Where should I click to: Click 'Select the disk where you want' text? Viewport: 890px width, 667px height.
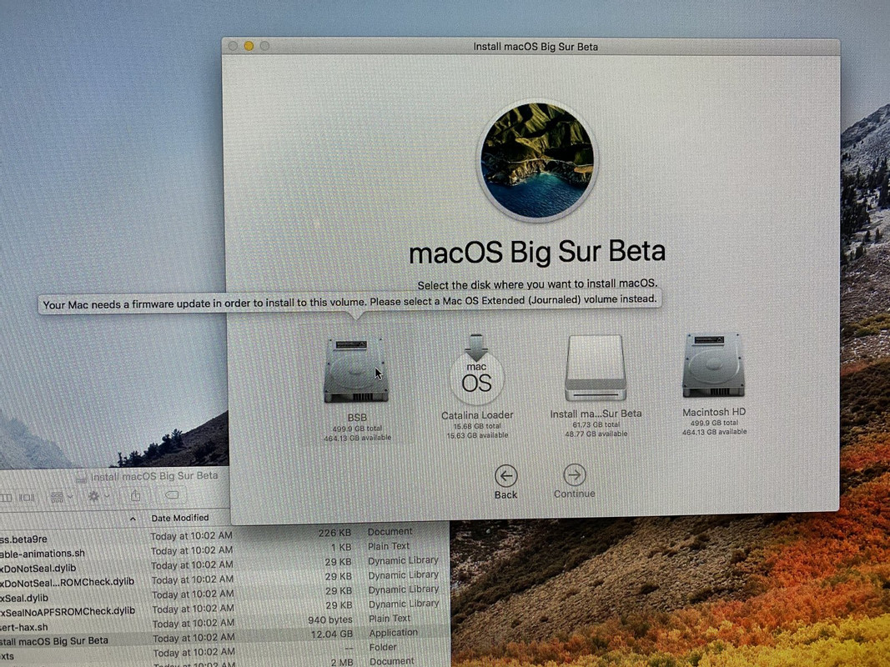pos(537,284)
